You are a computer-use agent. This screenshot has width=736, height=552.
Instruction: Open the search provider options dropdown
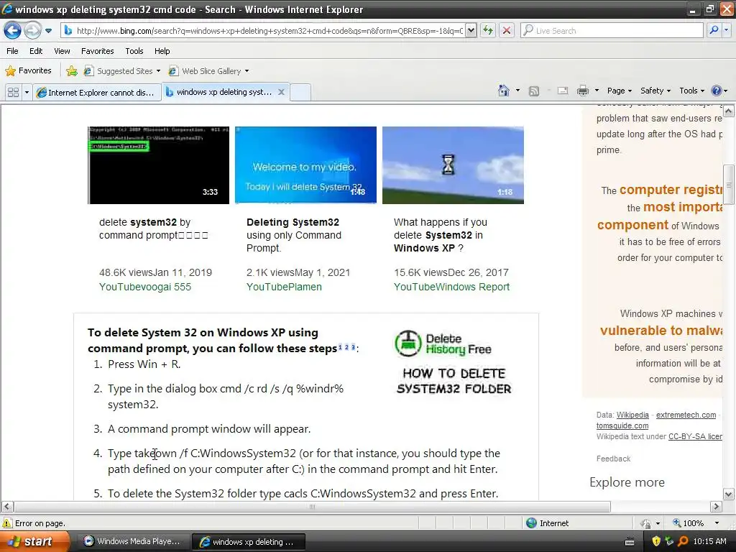point(727,30)
